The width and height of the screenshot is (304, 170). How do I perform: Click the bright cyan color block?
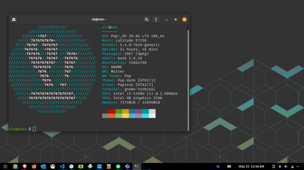(x=145, y=116)
